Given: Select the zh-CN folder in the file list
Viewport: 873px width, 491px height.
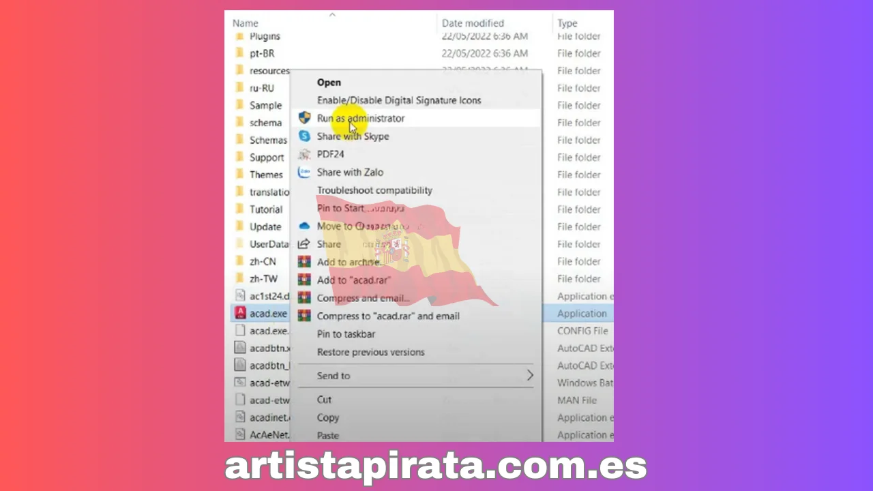Looking at the screenshot, I should click(263, 261).
